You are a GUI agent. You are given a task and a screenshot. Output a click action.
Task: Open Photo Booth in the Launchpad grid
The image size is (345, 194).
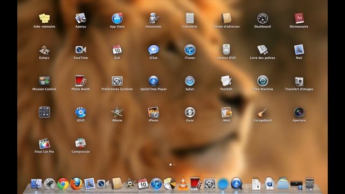[80, 81]
